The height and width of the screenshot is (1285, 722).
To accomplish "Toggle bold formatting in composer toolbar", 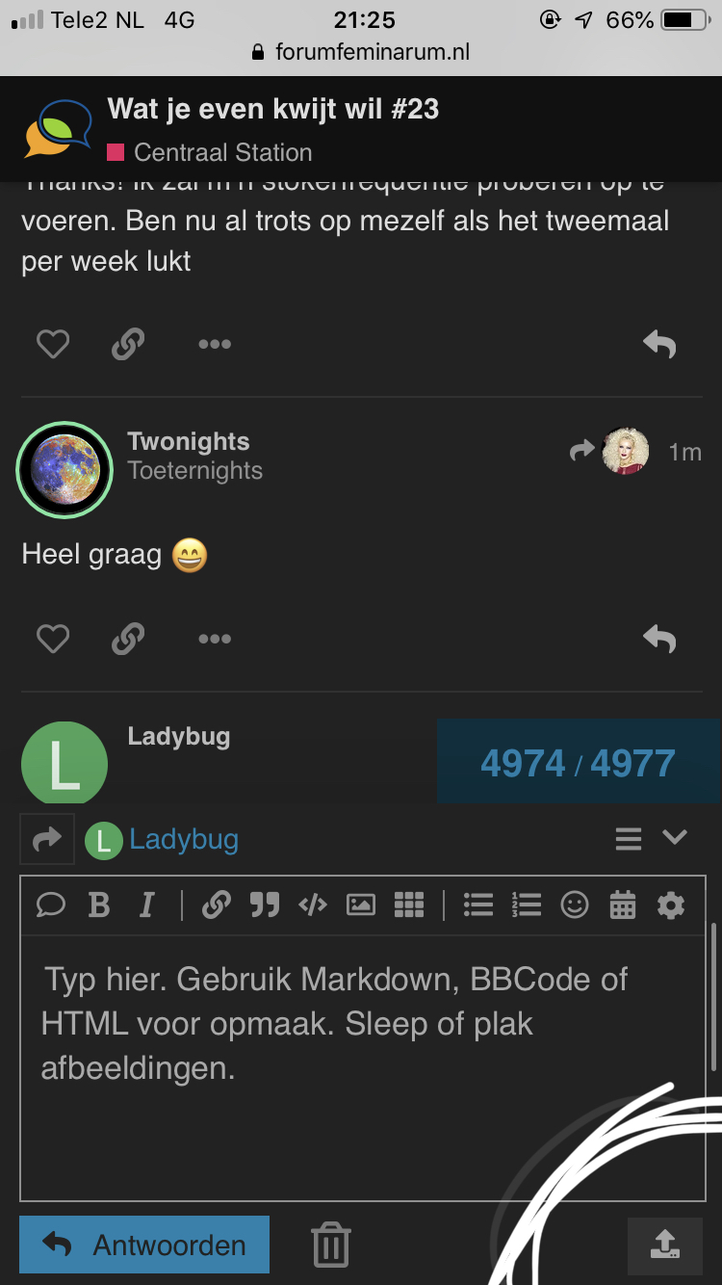I will [x=98, y=905].
